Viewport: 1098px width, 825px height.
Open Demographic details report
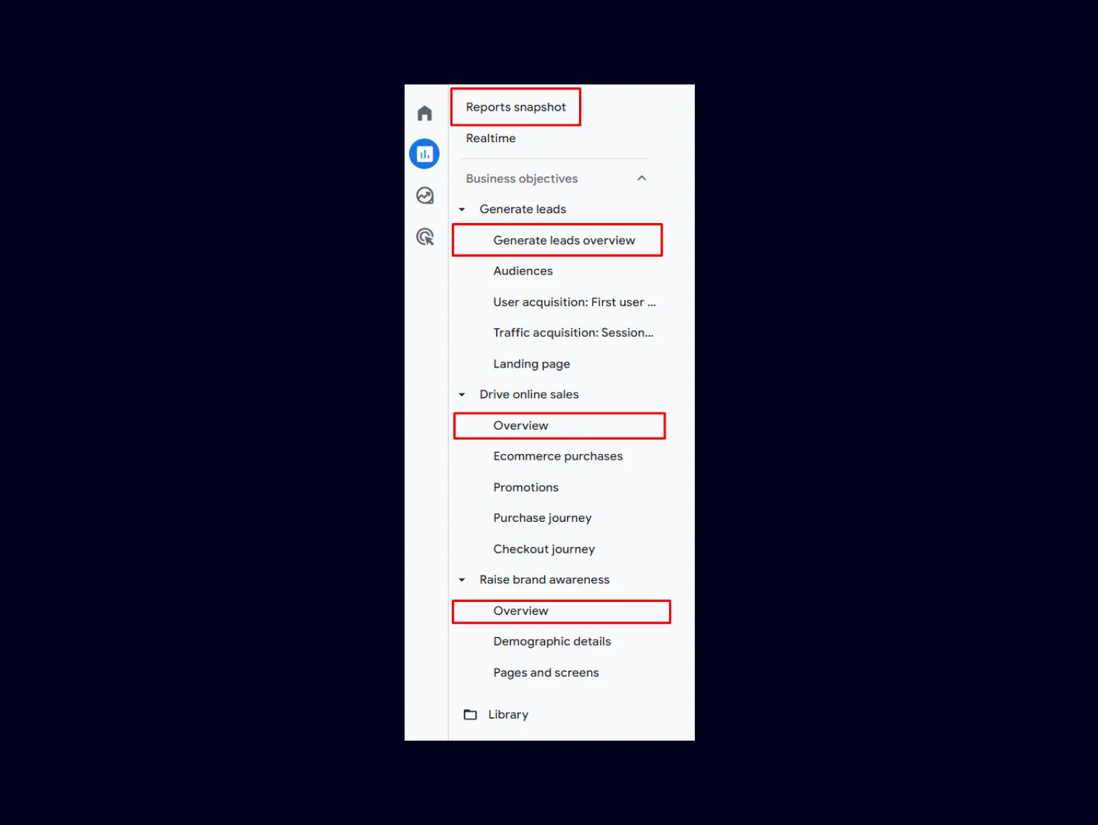point(552,641)
